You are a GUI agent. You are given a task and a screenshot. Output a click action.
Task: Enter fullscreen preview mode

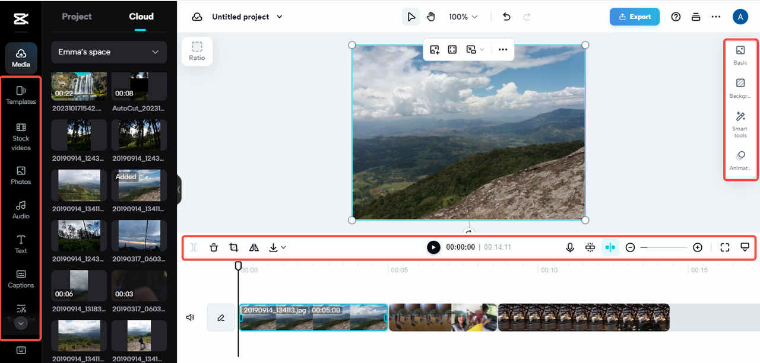(x=724, y=247)
